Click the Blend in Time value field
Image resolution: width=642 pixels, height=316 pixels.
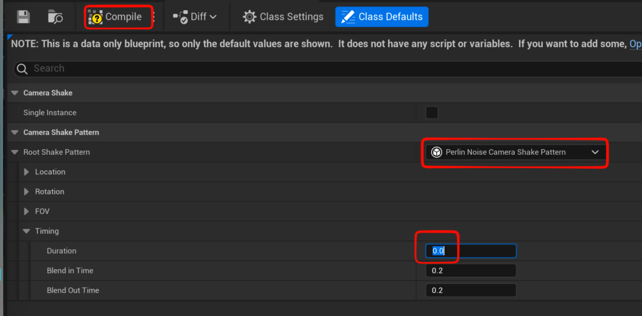[470, 271]
